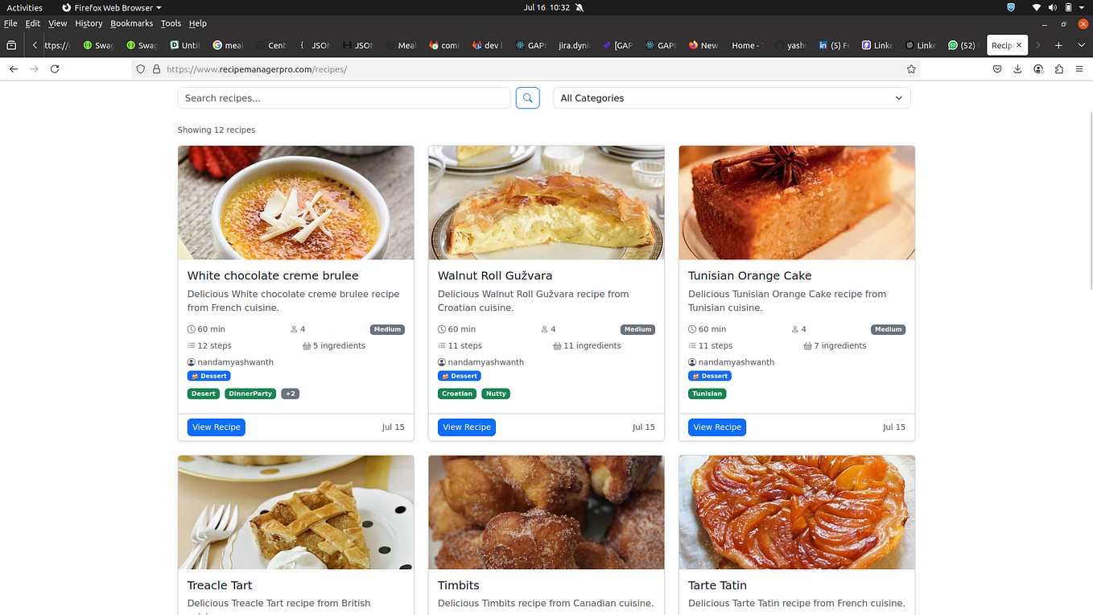Open the Firefox Web Browser app menu

(111, 7)
